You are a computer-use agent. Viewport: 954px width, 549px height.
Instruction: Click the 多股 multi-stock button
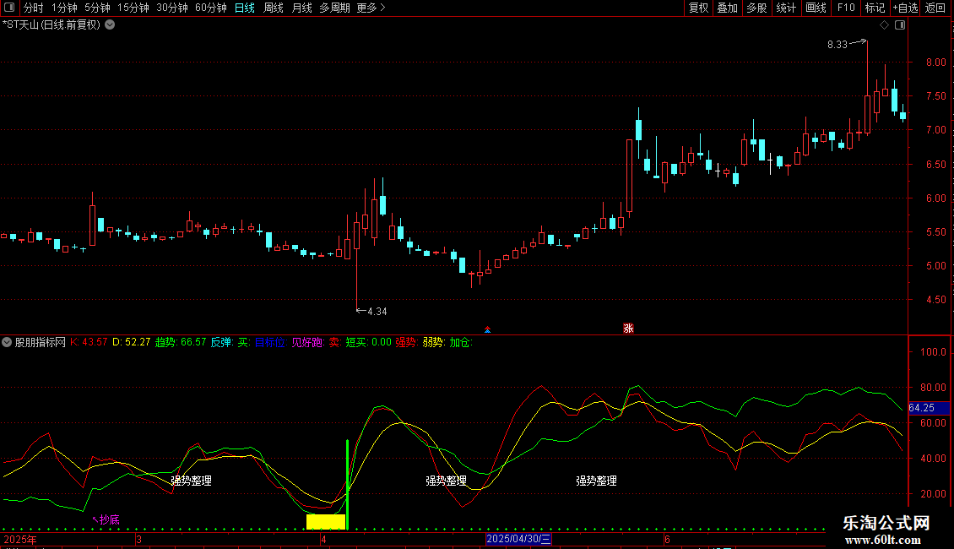coord(756,8)
